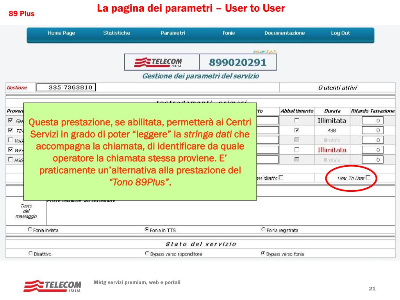Viewport: 400px width, 300px height.
Task: Enable the User To User checkbox
Action: pyautogui.click(x=368, y=177)
